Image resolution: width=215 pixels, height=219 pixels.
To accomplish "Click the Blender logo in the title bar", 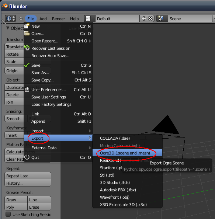I will click(x=5, y=6).
